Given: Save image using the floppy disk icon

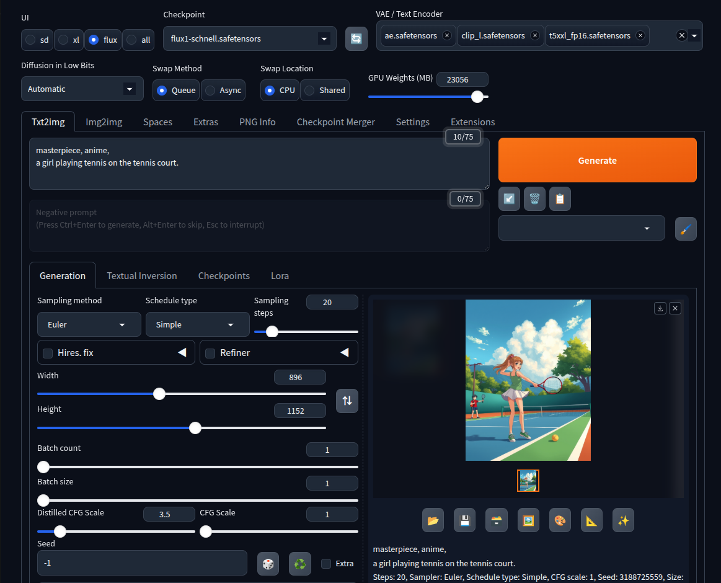Looking at the screenshot, I should pos(464,520).
